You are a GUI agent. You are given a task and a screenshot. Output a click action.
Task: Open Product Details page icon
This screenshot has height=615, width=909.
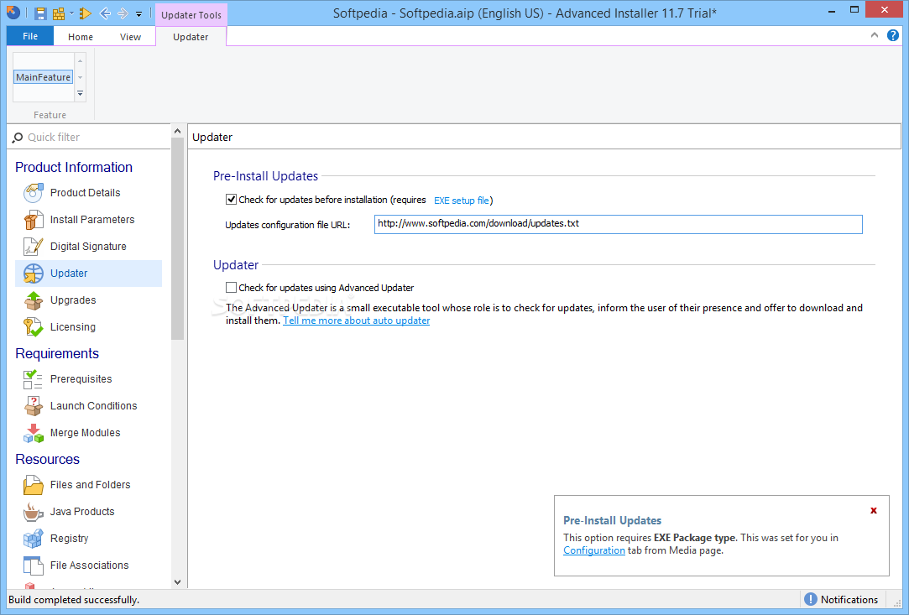pos(33,193)
